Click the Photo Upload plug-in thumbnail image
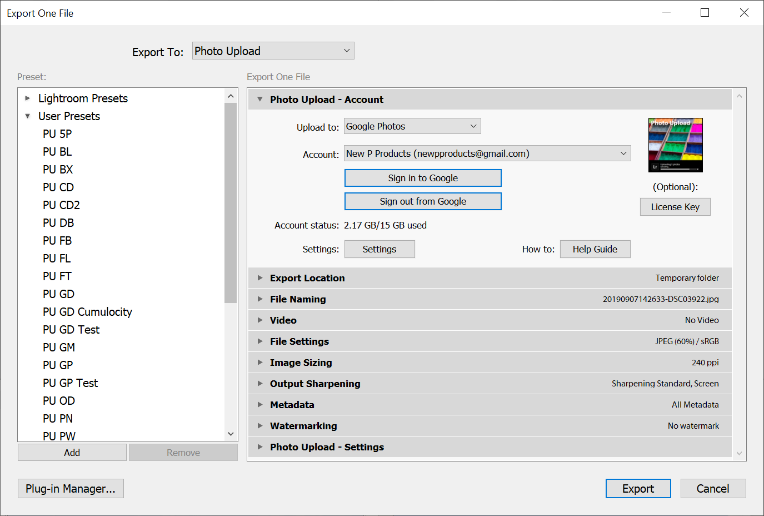 point(675,145)
